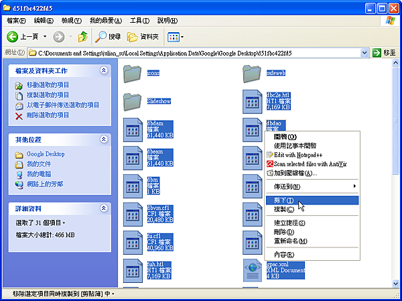Click 移動選取的項目 task link
Image resolution: width=402 pixels, height=301 pixels.
point(48,84)
